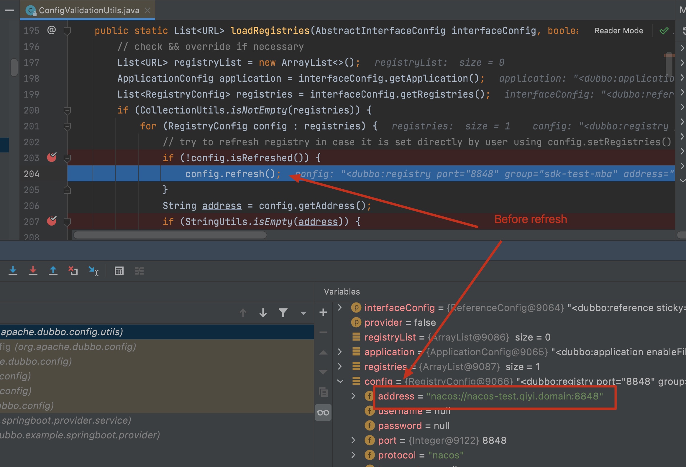The height and width of the screenshot is (467, 686).
Task: Open frames filter dropdown arrow
Action: (x=303, y=313)
